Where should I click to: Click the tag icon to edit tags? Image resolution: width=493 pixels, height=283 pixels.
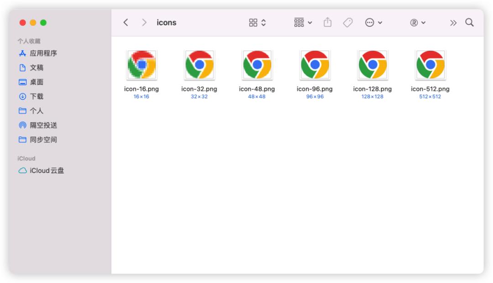point(348,23)
